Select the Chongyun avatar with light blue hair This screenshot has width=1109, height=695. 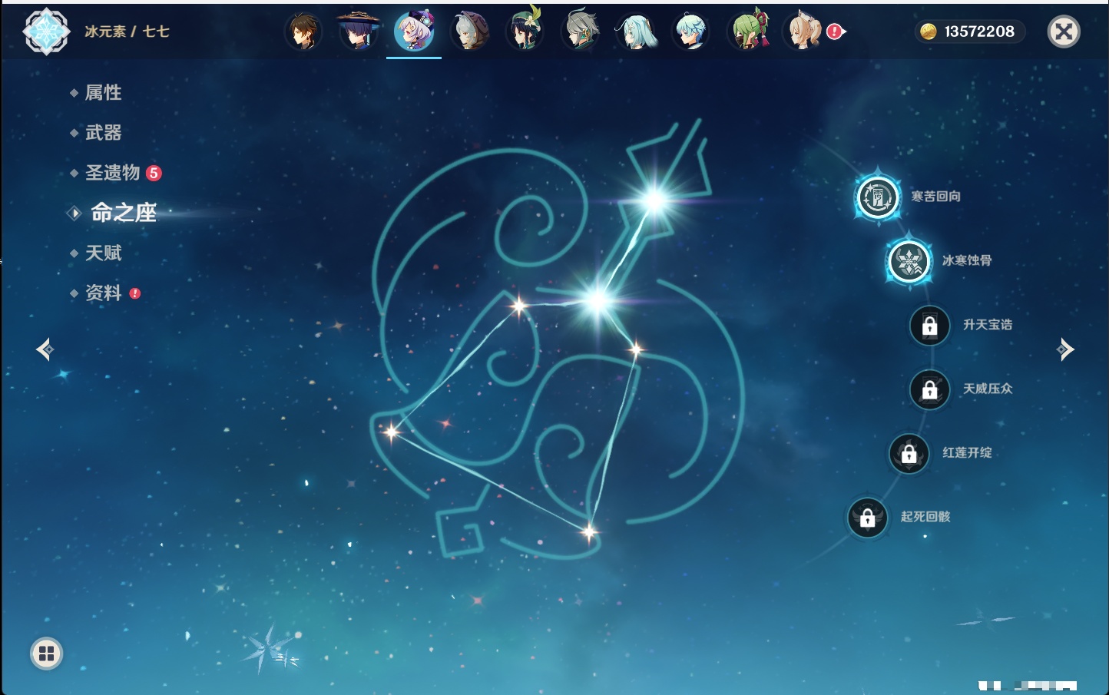pyautogui.click(x=691, y=31)
